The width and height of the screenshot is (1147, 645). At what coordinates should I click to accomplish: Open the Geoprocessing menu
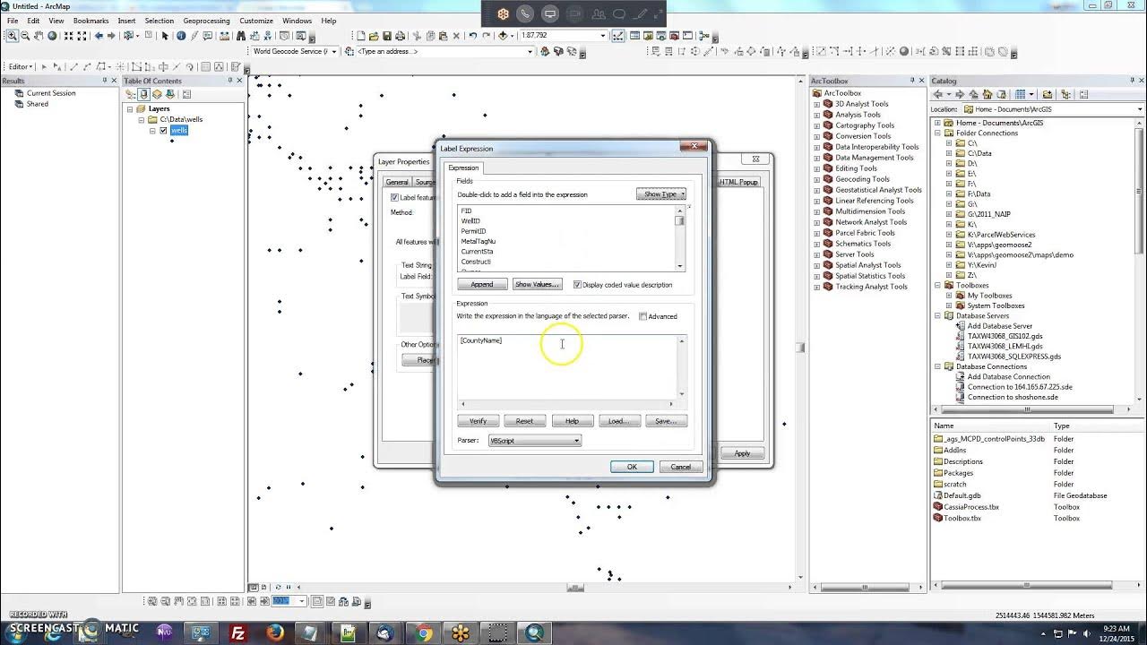point(205,21)
